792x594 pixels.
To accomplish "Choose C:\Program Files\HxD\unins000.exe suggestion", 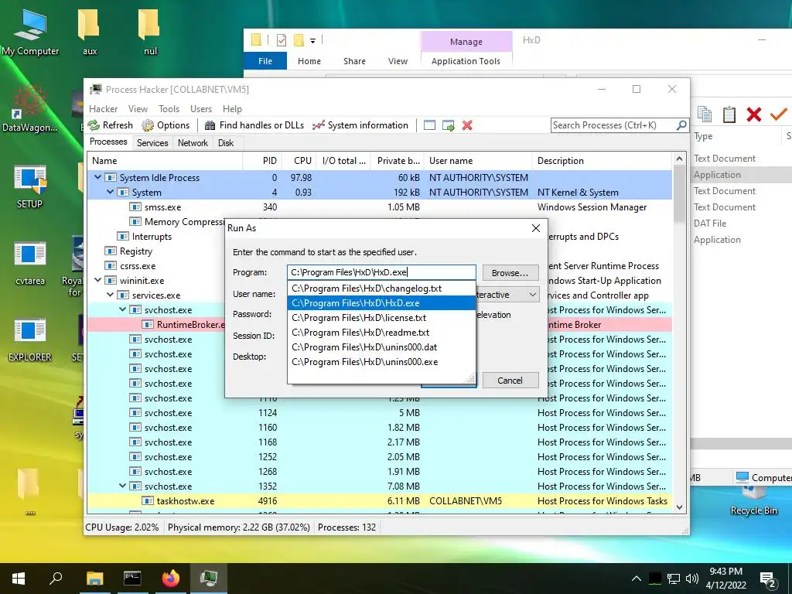I will pos(381,362).
